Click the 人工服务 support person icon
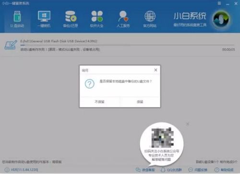240x174 pixels. [123, 16]
